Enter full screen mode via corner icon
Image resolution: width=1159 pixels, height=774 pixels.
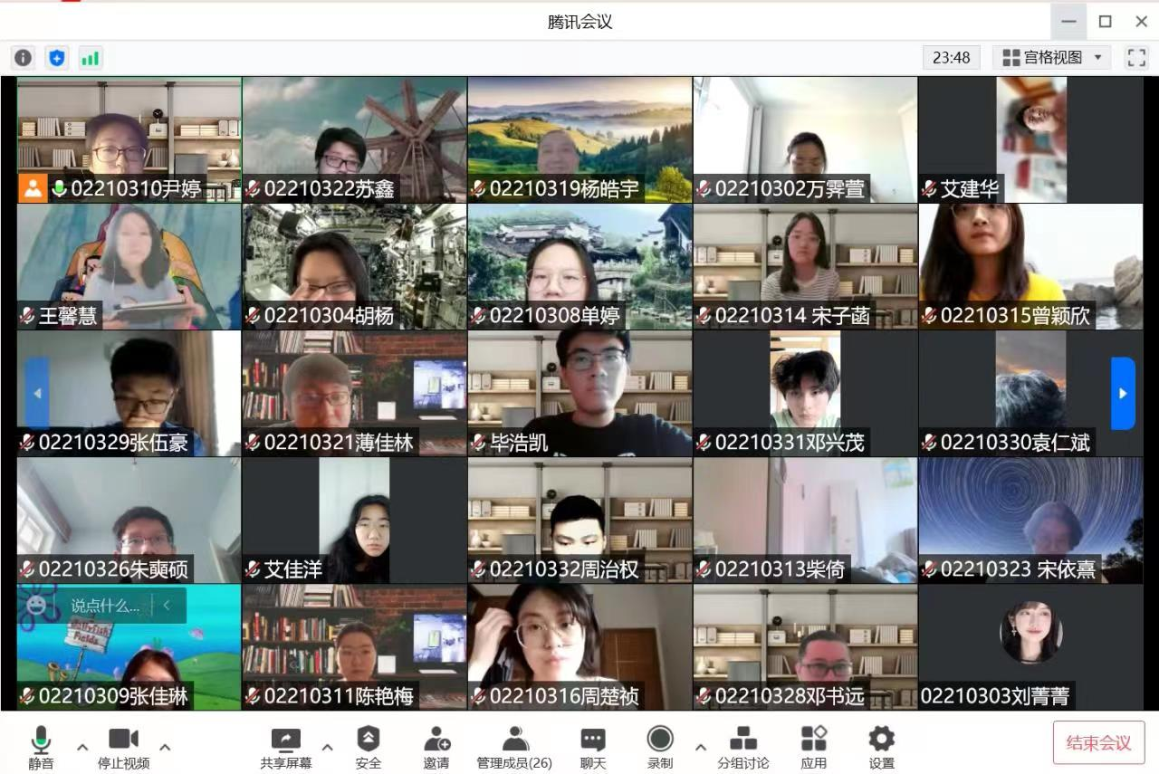pos(1136,58)
